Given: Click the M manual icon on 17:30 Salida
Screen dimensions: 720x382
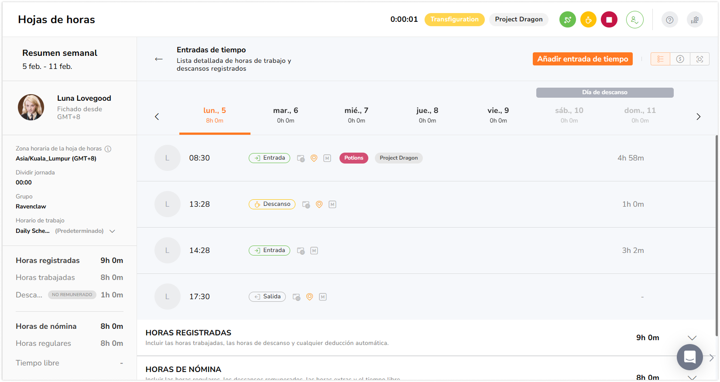Looking at the screenshot, I should click(x=322, y=297).
